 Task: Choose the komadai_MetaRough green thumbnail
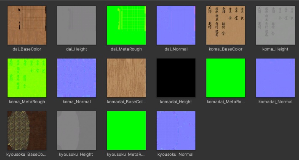pyautogui.click(x=226, y=78)
